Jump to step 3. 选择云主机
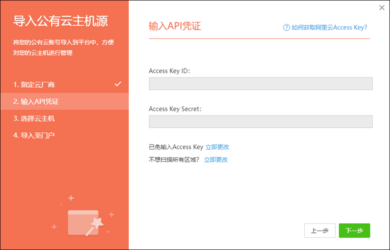The height and width of the screenshot is (250, 390). tap(34, 118)
